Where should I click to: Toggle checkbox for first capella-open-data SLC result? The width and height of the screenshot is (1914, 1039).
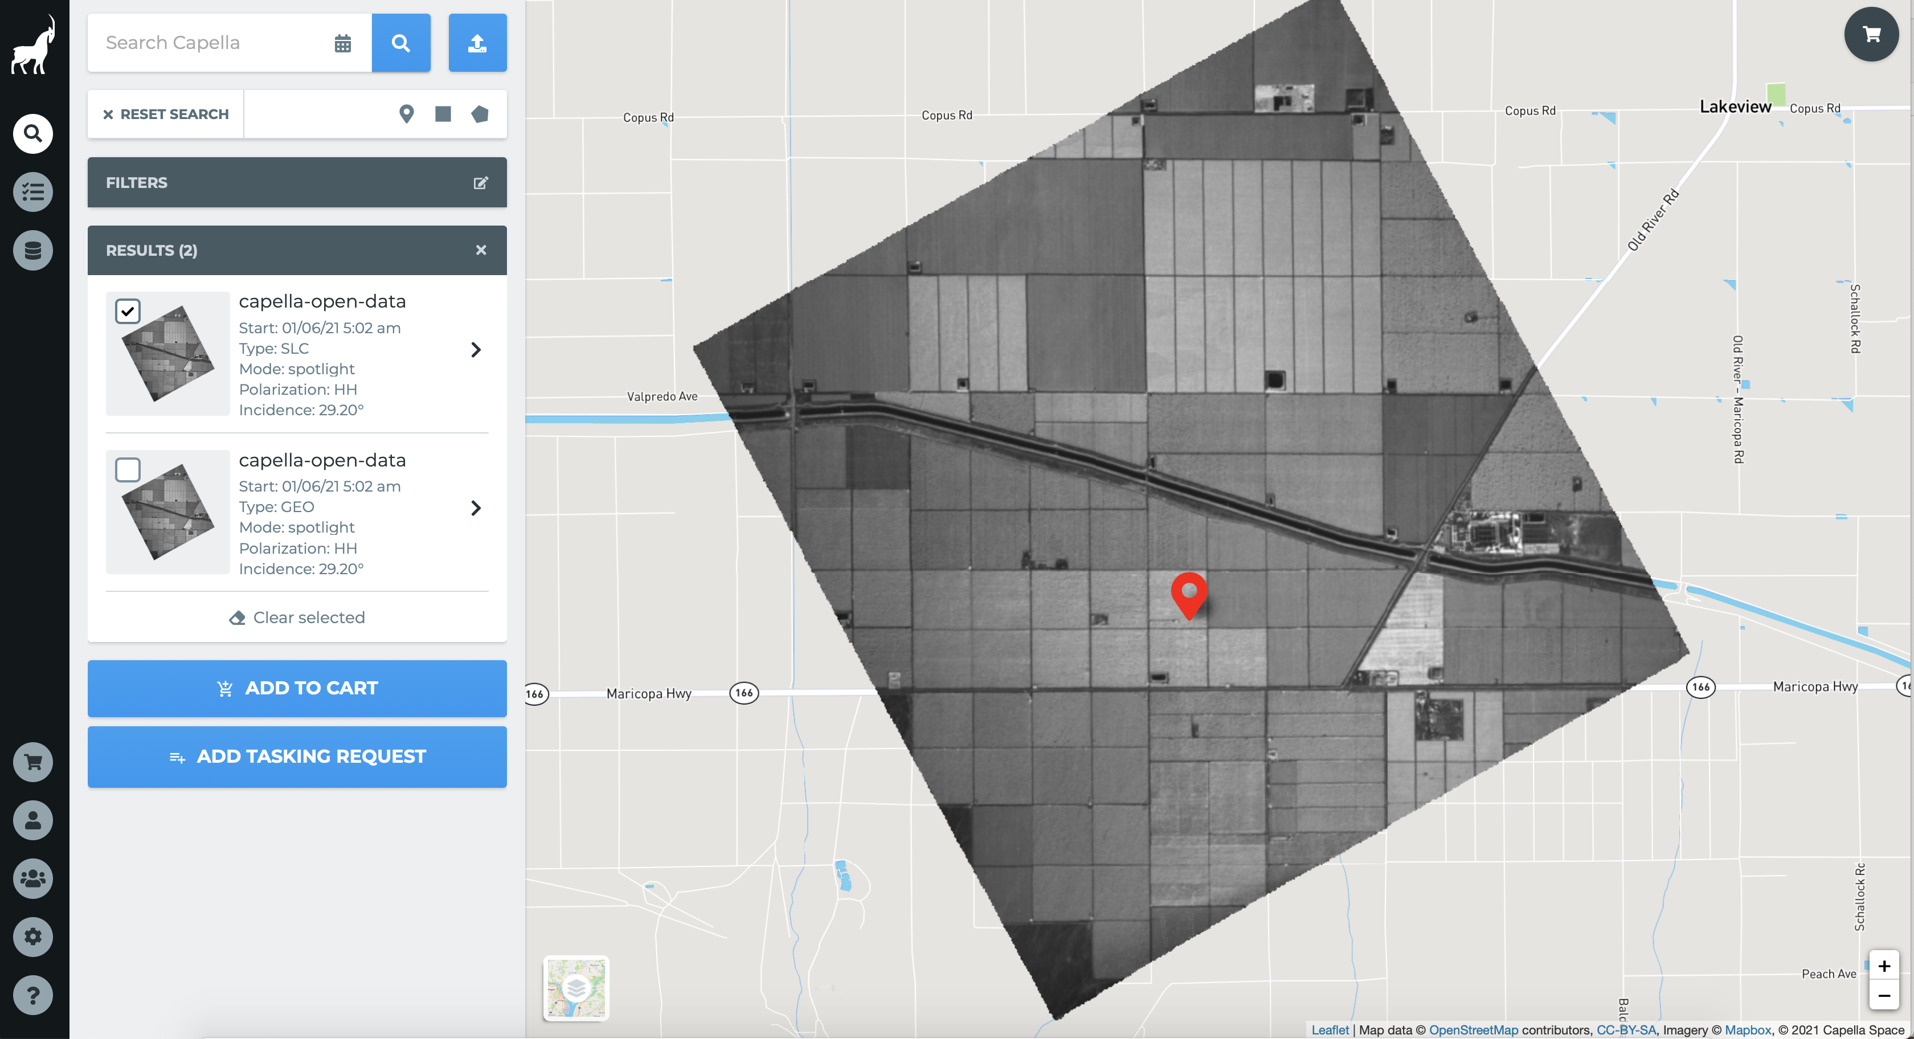[128, 310]
